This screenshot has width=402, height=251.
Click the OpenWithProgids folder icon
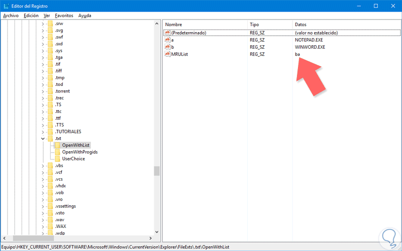click(57, 152)
